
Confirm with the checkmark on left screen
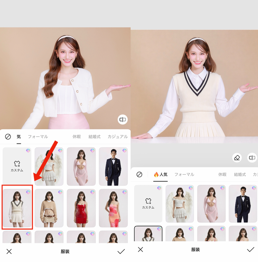tap(121, 252)
